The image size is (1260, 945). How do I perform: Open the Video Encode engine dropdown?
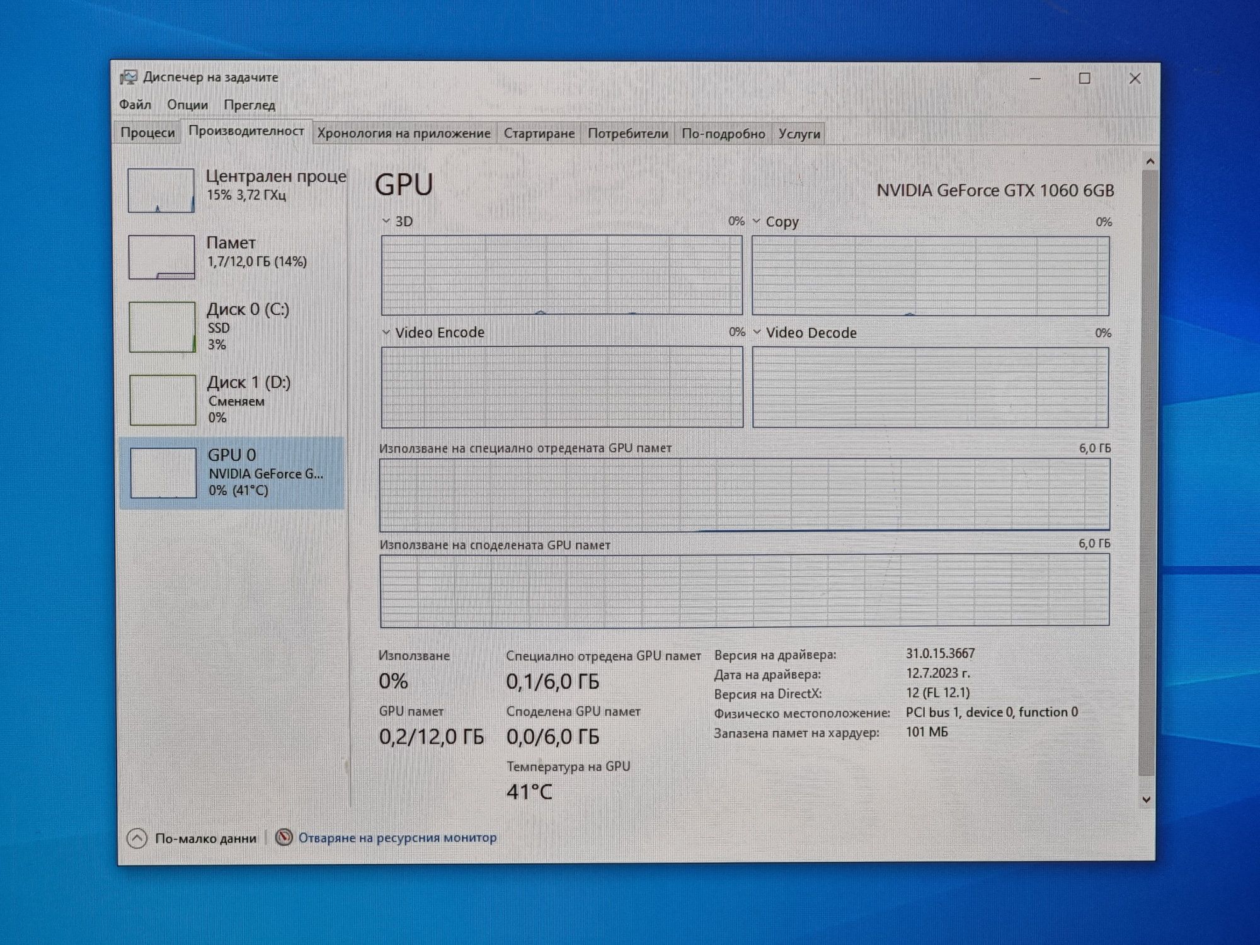click(386, 332)
